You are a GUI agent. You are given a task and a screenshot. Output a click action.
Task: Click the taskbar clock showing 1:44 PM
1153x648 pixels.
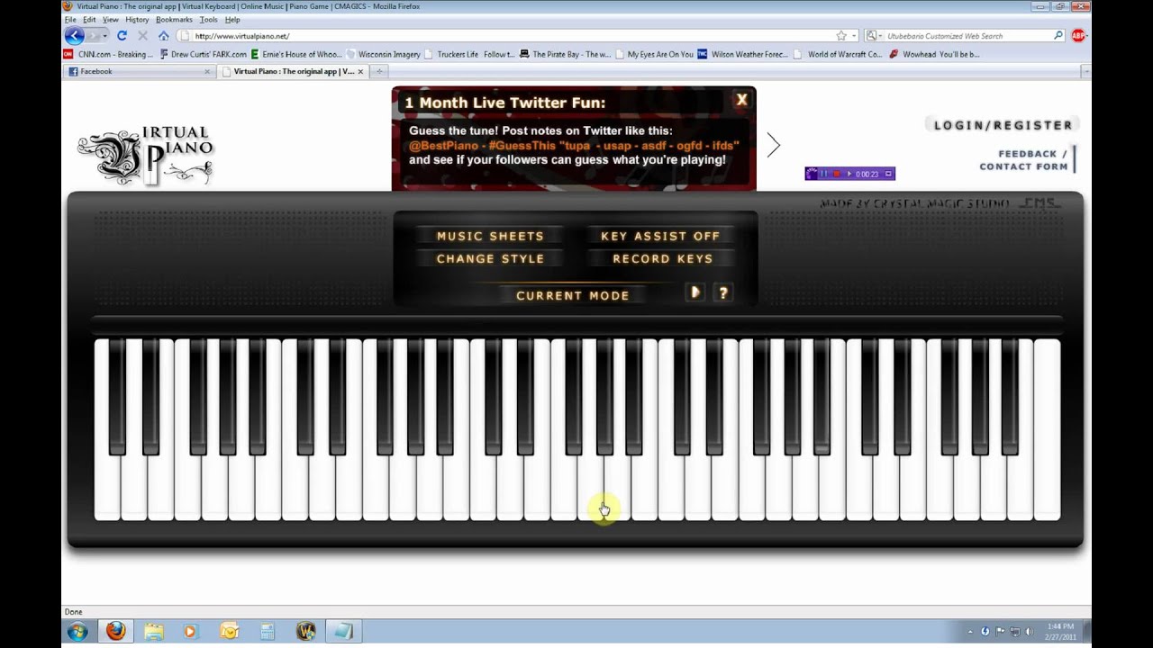1061,631
